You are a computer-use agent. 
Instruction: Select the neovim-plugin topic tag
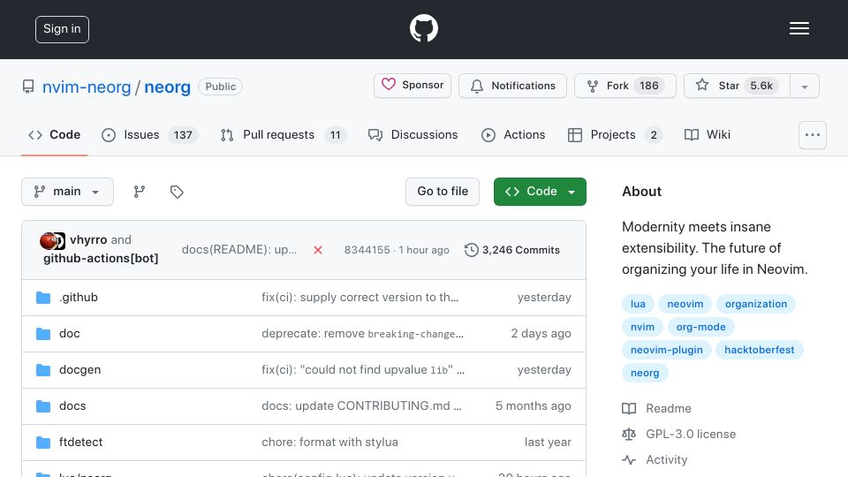coord(667,350)
